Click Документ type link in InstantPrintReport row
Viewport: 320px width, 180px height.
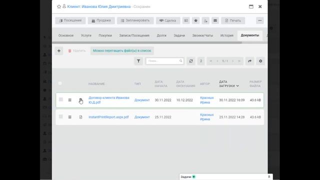click(x=142, y=117)
